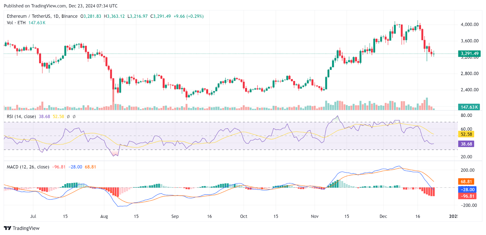Click the "3,600.00" price axis label
486x235 pixels.
[x=470, y=41]
